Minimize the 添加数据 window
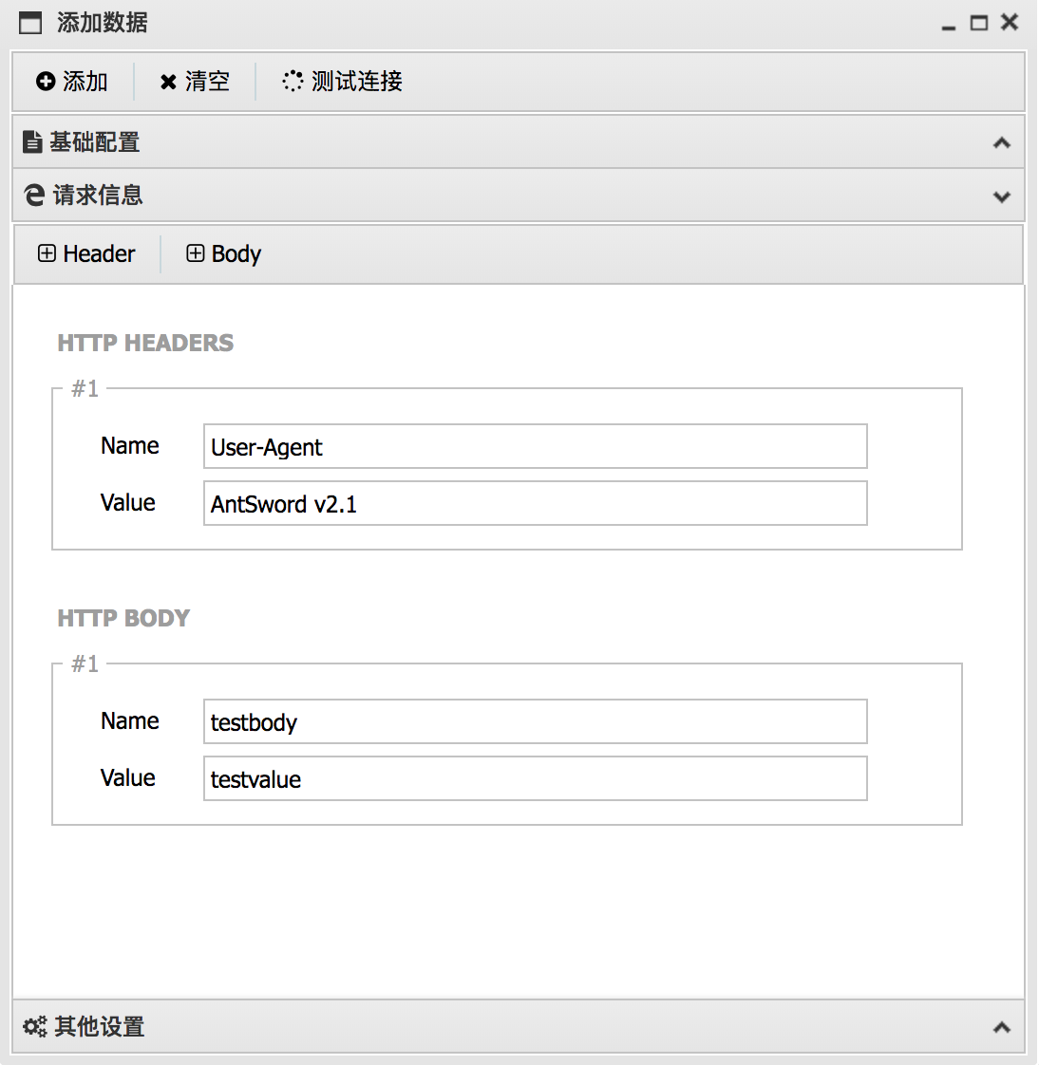The height and width of the screenshot is (1065, 1039). coord(949,28)
